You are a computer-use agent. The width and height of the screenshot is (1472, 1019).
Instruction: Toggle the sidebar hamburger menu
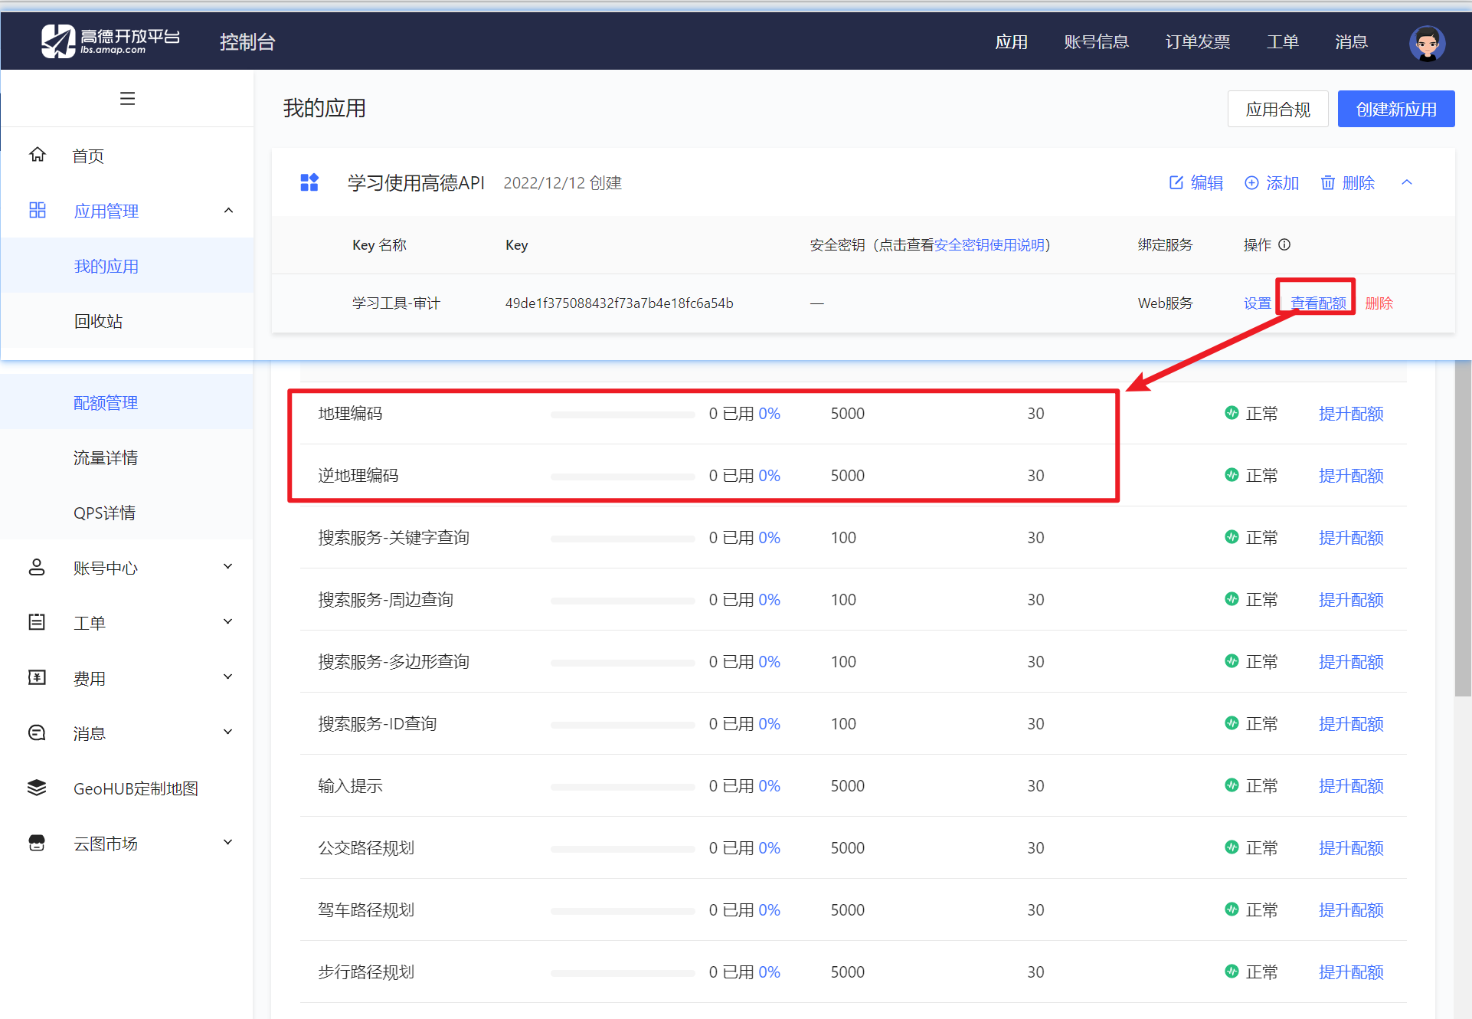(127, 98)
